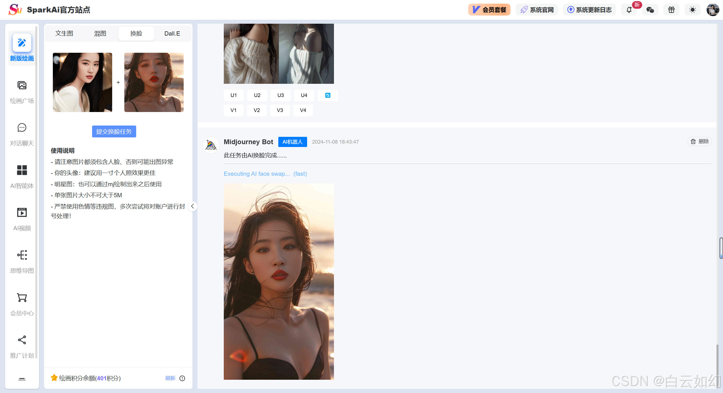This screenshot has height=393, width=723.
Task: Toggle the light/dark theme sun icon
Action: point(692,10)
